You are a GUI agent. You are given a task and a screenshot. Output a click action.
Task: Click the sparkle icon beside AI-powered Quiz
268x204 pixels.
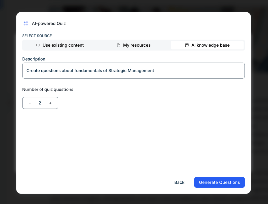click(26, 24)
